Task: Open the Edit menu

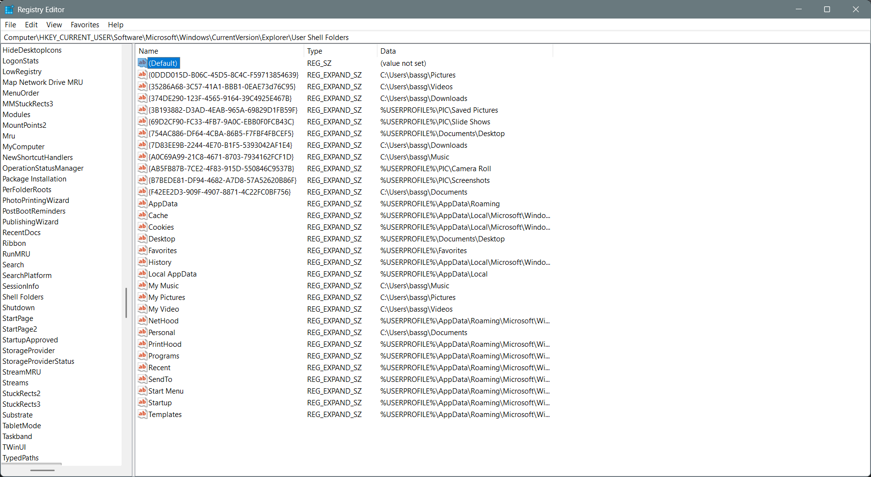Action: point(31,25)
